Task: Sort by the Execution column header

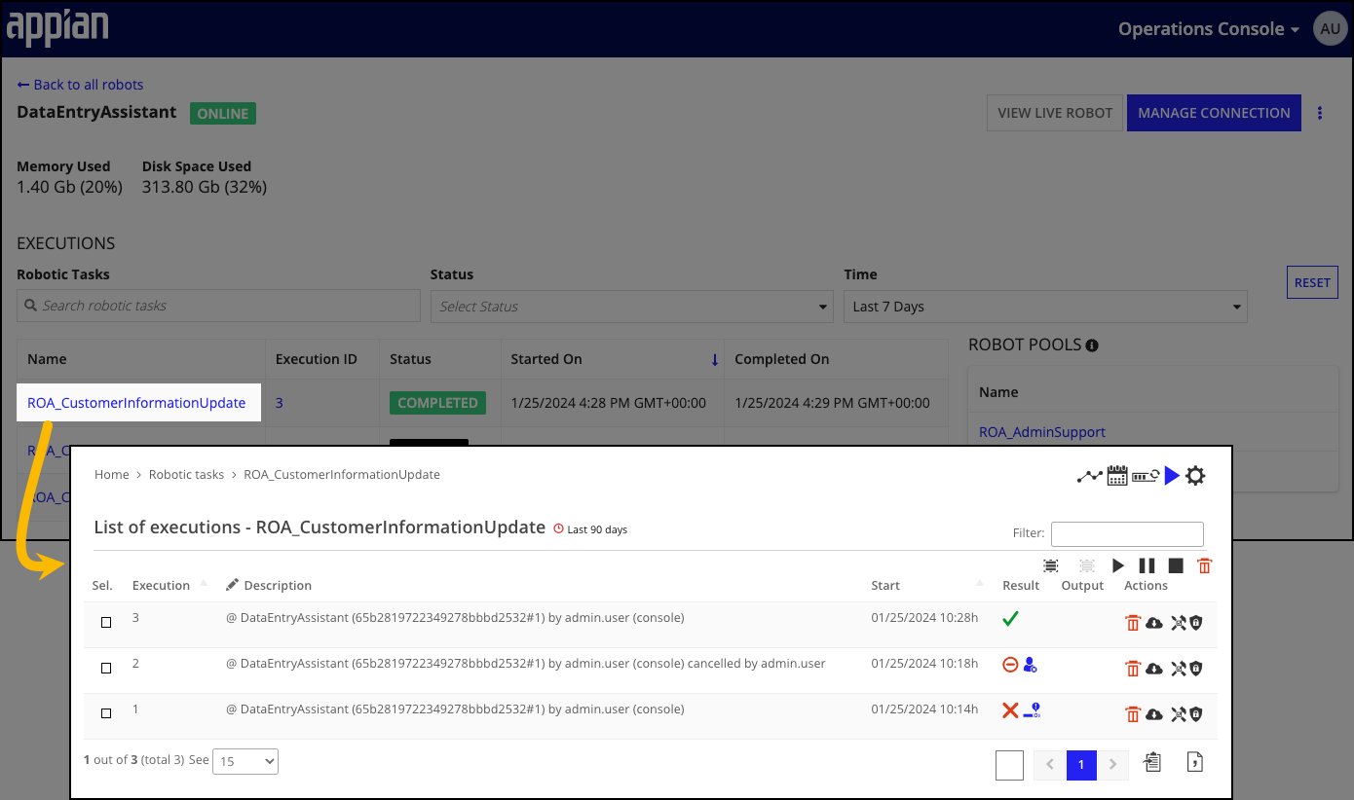Action: click(x=161, y=585)
